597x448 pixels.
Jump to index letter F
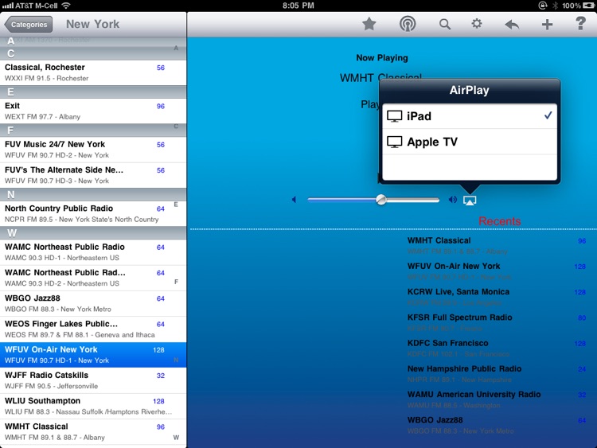[176, 282]
